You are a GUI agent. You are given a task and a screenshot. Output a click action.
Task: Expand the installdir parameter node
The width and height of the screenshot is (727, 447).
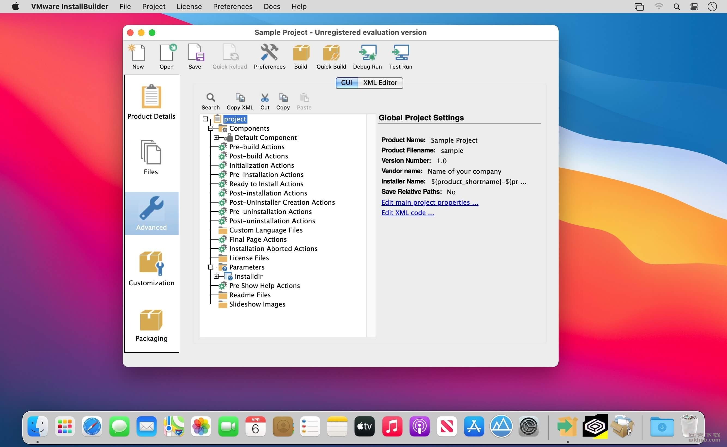click(216, 276)
